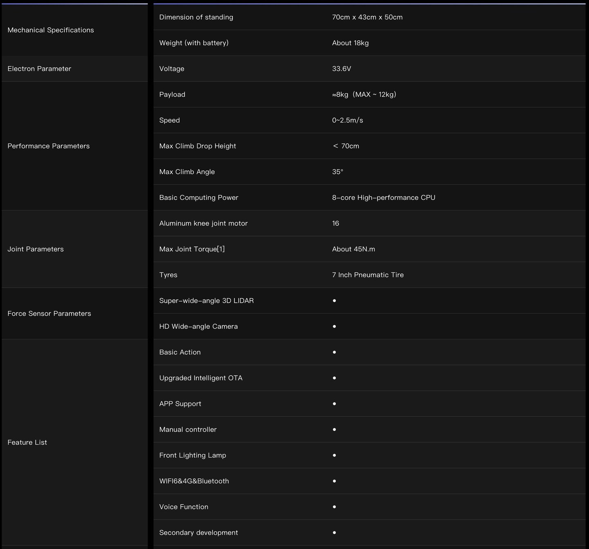Click the bullet dot for Voice Function
The height and width of the screenshot is (549, 589).
click(x=334, y=507)
